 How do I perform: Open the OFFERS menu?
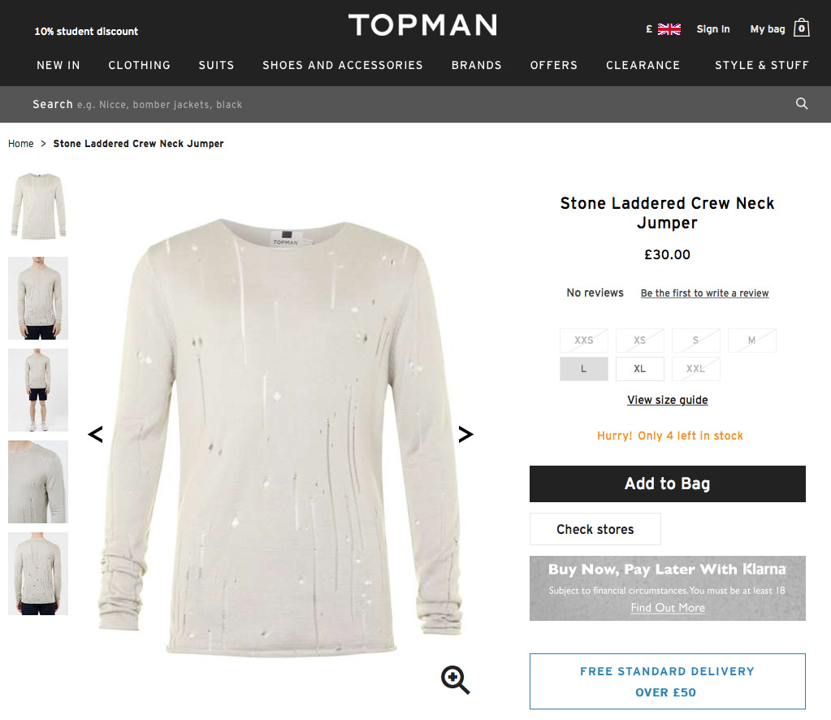pyautogui.click(x=553, y=65)
